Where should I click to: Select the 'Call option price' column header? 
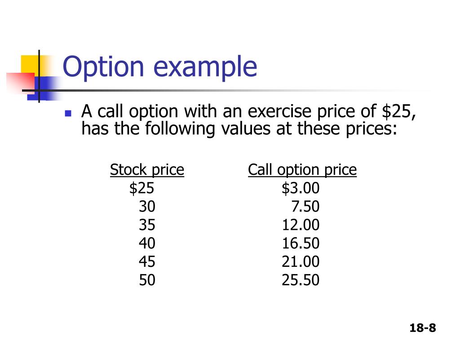click(302, 170)
